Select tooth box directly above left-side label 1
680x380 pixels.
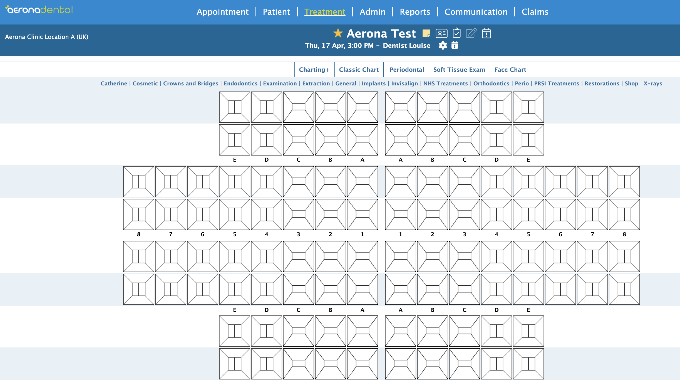coord(363,214)
